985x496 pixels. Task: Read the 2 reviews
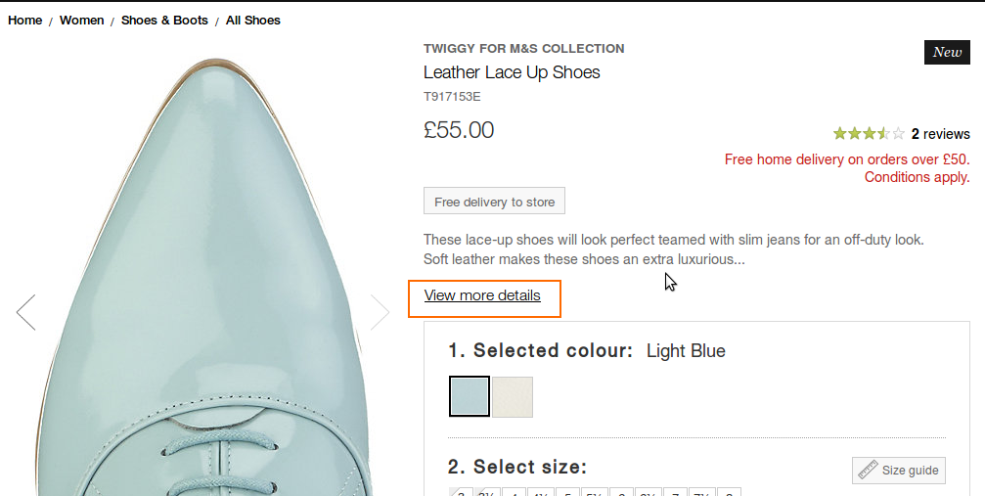click(940, 134)
